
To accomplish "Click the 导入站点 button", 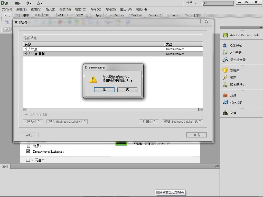I will (33, 121).
